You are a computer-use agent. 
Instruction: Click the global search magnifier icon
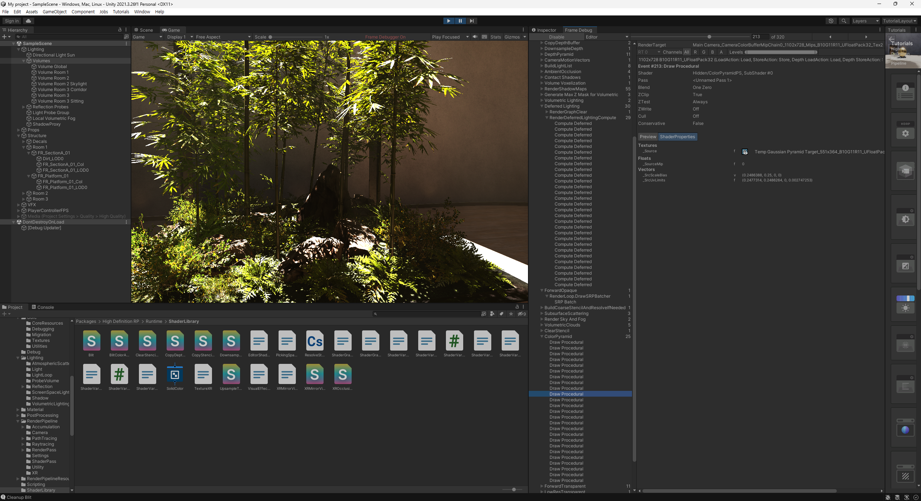pos(844,21)
